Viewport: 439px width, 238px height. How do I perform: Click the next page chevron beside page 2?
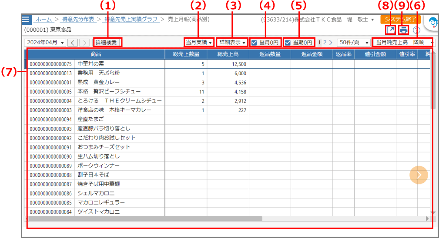331,43
